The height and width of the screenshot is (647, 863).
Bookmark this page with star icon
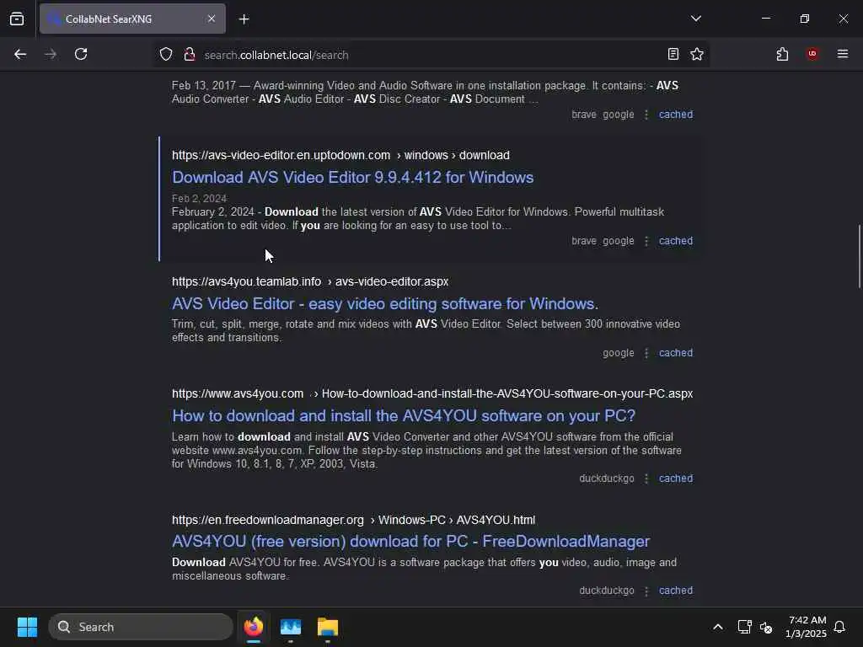697,55
